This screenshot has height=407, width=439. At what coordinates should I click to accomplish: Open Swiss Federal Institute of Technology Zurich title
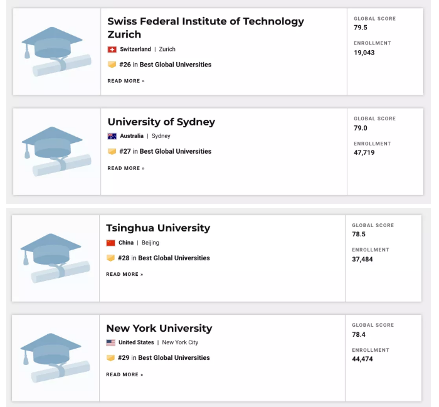(x=206, y=28)
